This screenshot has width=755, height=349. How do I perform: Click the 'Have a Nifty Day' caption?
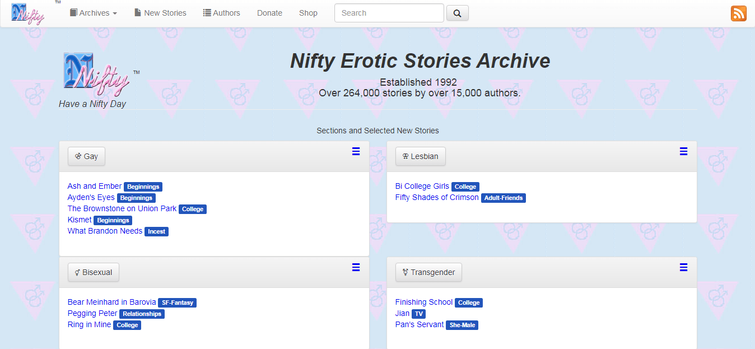click(92, 104)
